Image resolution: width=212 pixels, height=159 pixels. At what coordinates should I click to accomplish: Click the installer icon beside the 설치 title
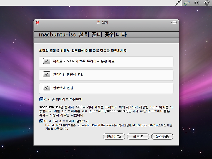click(x=99, y=22)
